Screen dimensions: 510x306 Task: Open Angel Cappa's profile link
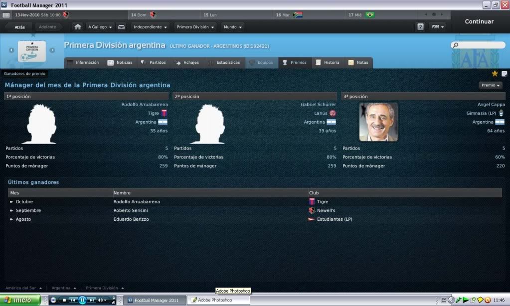point(491,104)
